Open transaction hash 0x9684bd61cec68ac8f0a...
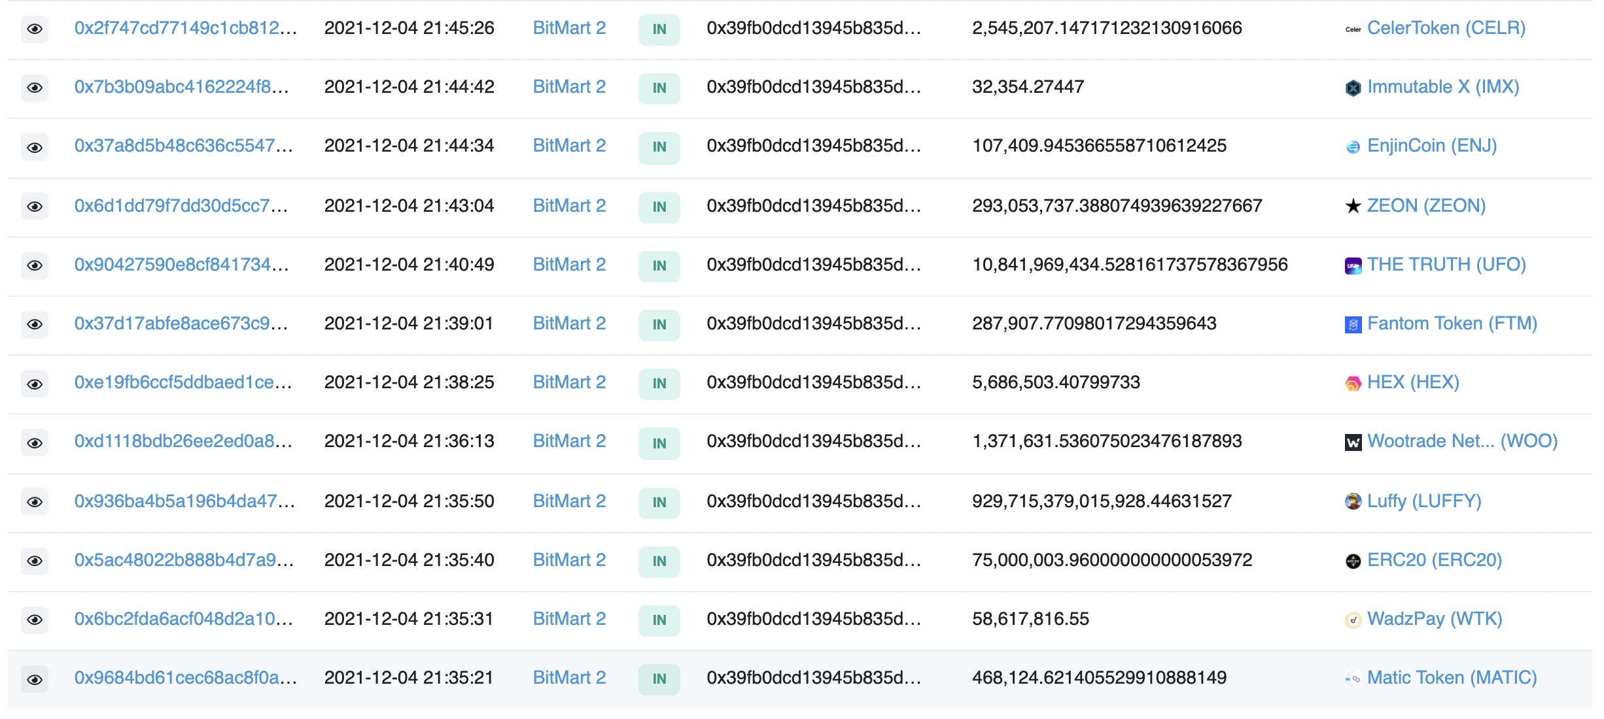Screen dimensions: 1604x719 pos(186,678)
